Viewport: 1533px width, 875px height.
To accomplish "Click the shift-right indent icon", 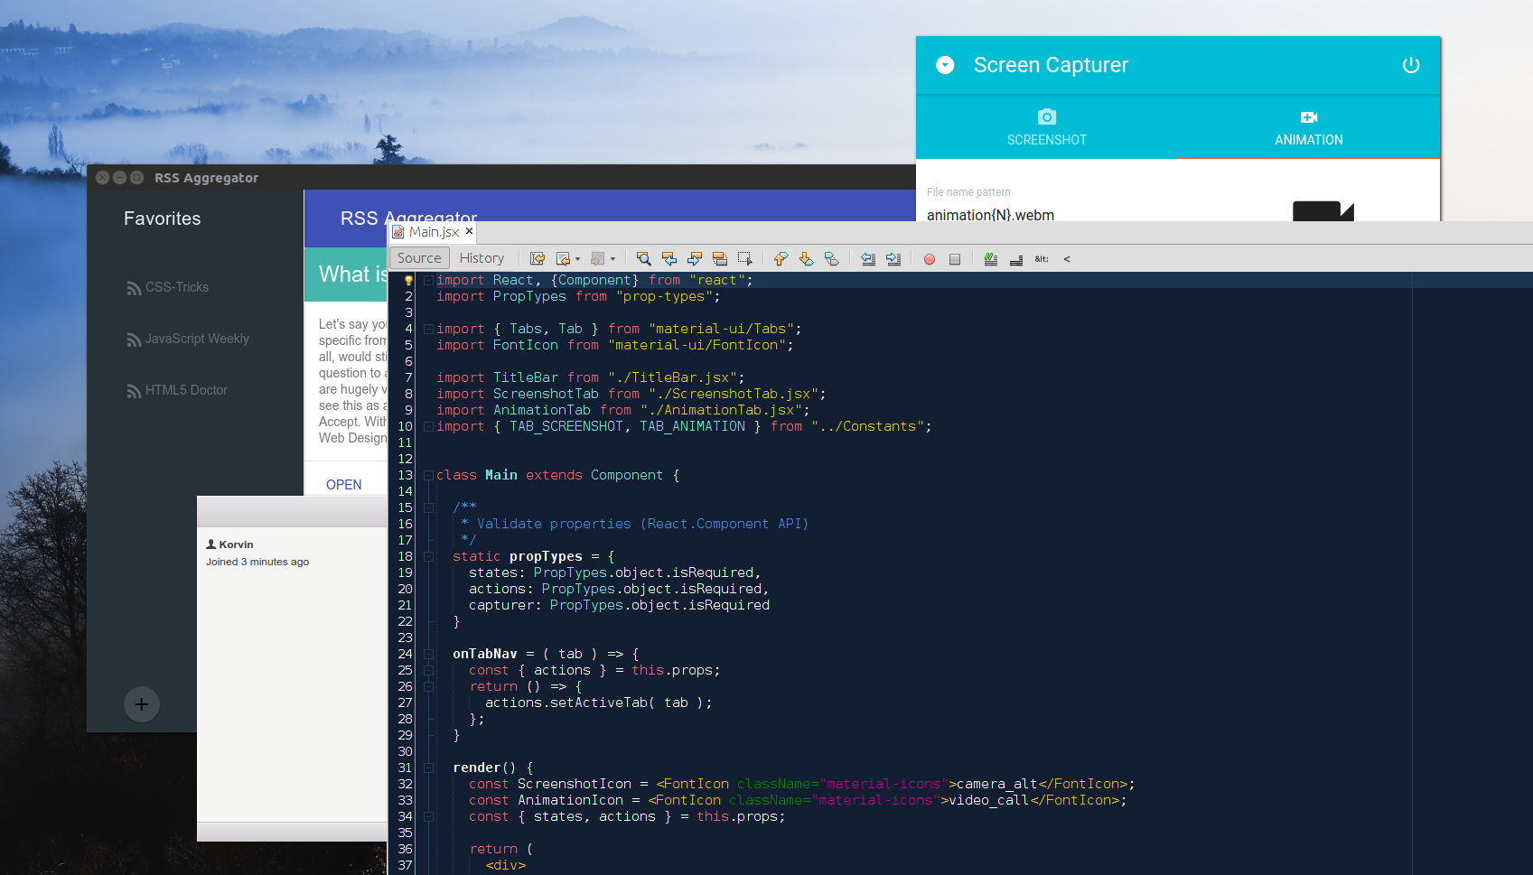I will tap(894, 259).
